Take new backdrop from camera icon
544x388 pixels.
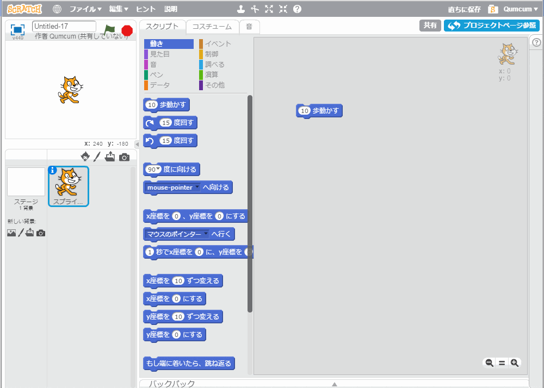pos(41,233)
